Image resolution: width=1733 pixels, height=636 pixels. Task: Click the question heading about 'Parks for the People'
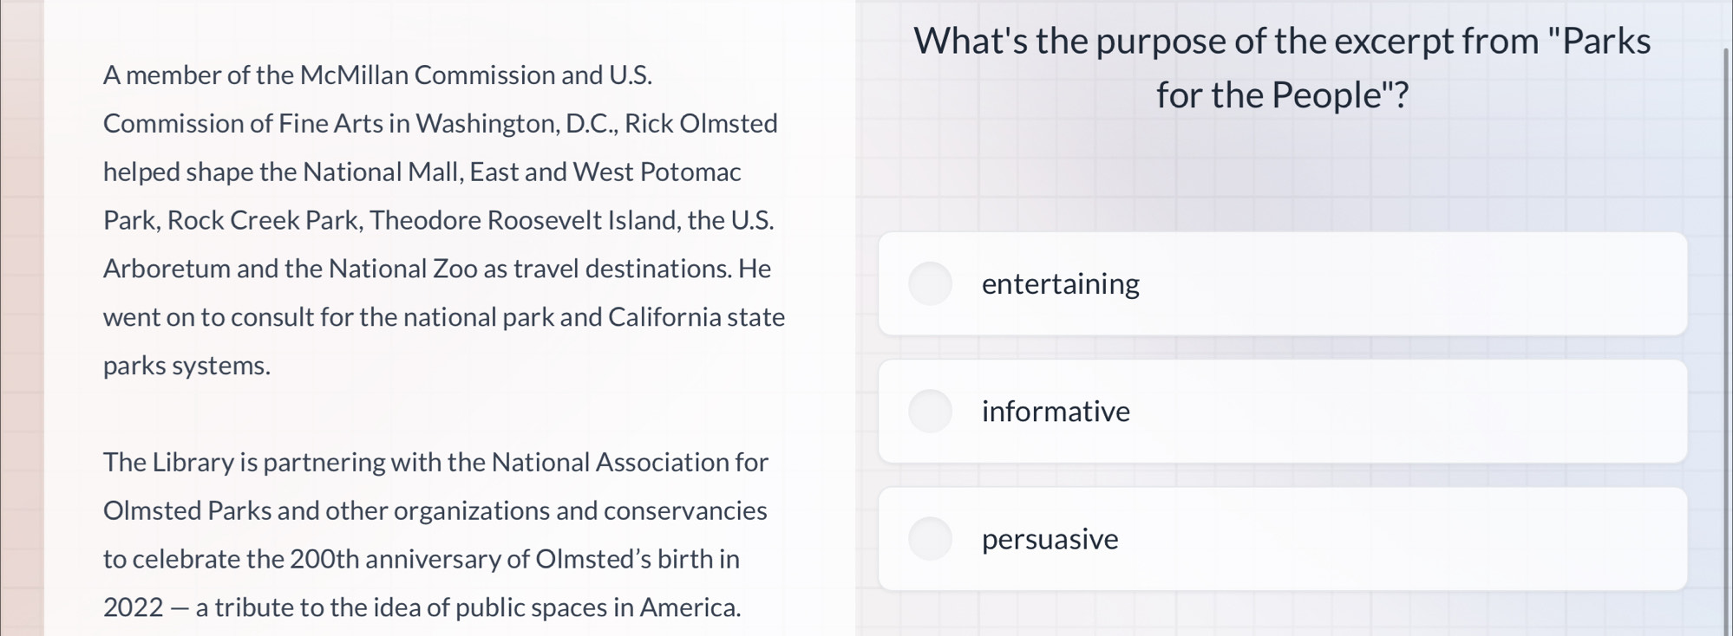point(1282,68)
